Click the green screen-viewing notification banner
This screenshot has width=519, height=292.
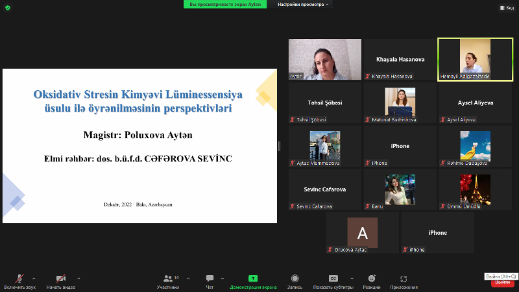[x=225, y=4]
